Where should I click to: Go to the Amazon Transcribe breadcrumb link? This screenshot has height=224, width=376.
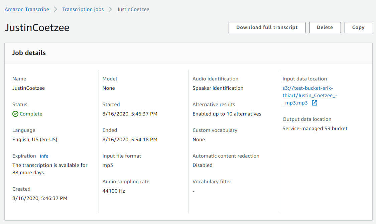pyautogui.click(x=27, y=9)
